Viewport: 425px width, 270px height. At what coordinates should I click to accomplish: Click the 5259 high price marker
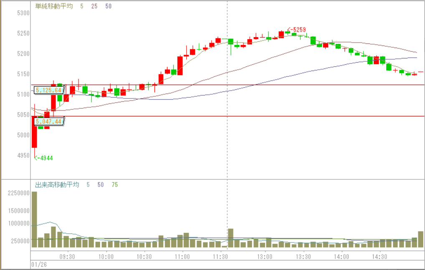(298, 30)
